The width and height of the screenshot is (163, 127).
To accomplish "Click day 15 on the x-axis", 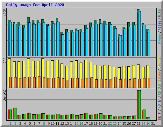I will coord(76,124).
